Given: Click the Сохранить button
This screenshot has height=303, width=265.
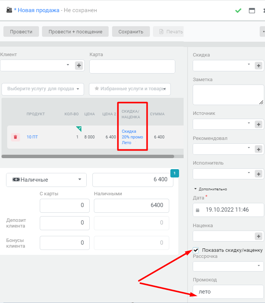Looking at the screenshot, I should click(131, 31).
